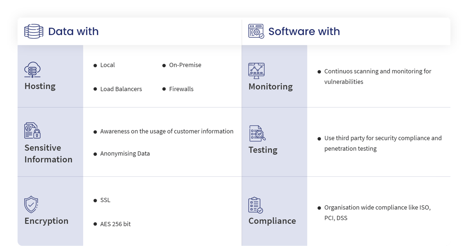Click the Anonymising Data bullet item
The height and width of the screenshot is (246, 468).
click(x=125, y=153)
